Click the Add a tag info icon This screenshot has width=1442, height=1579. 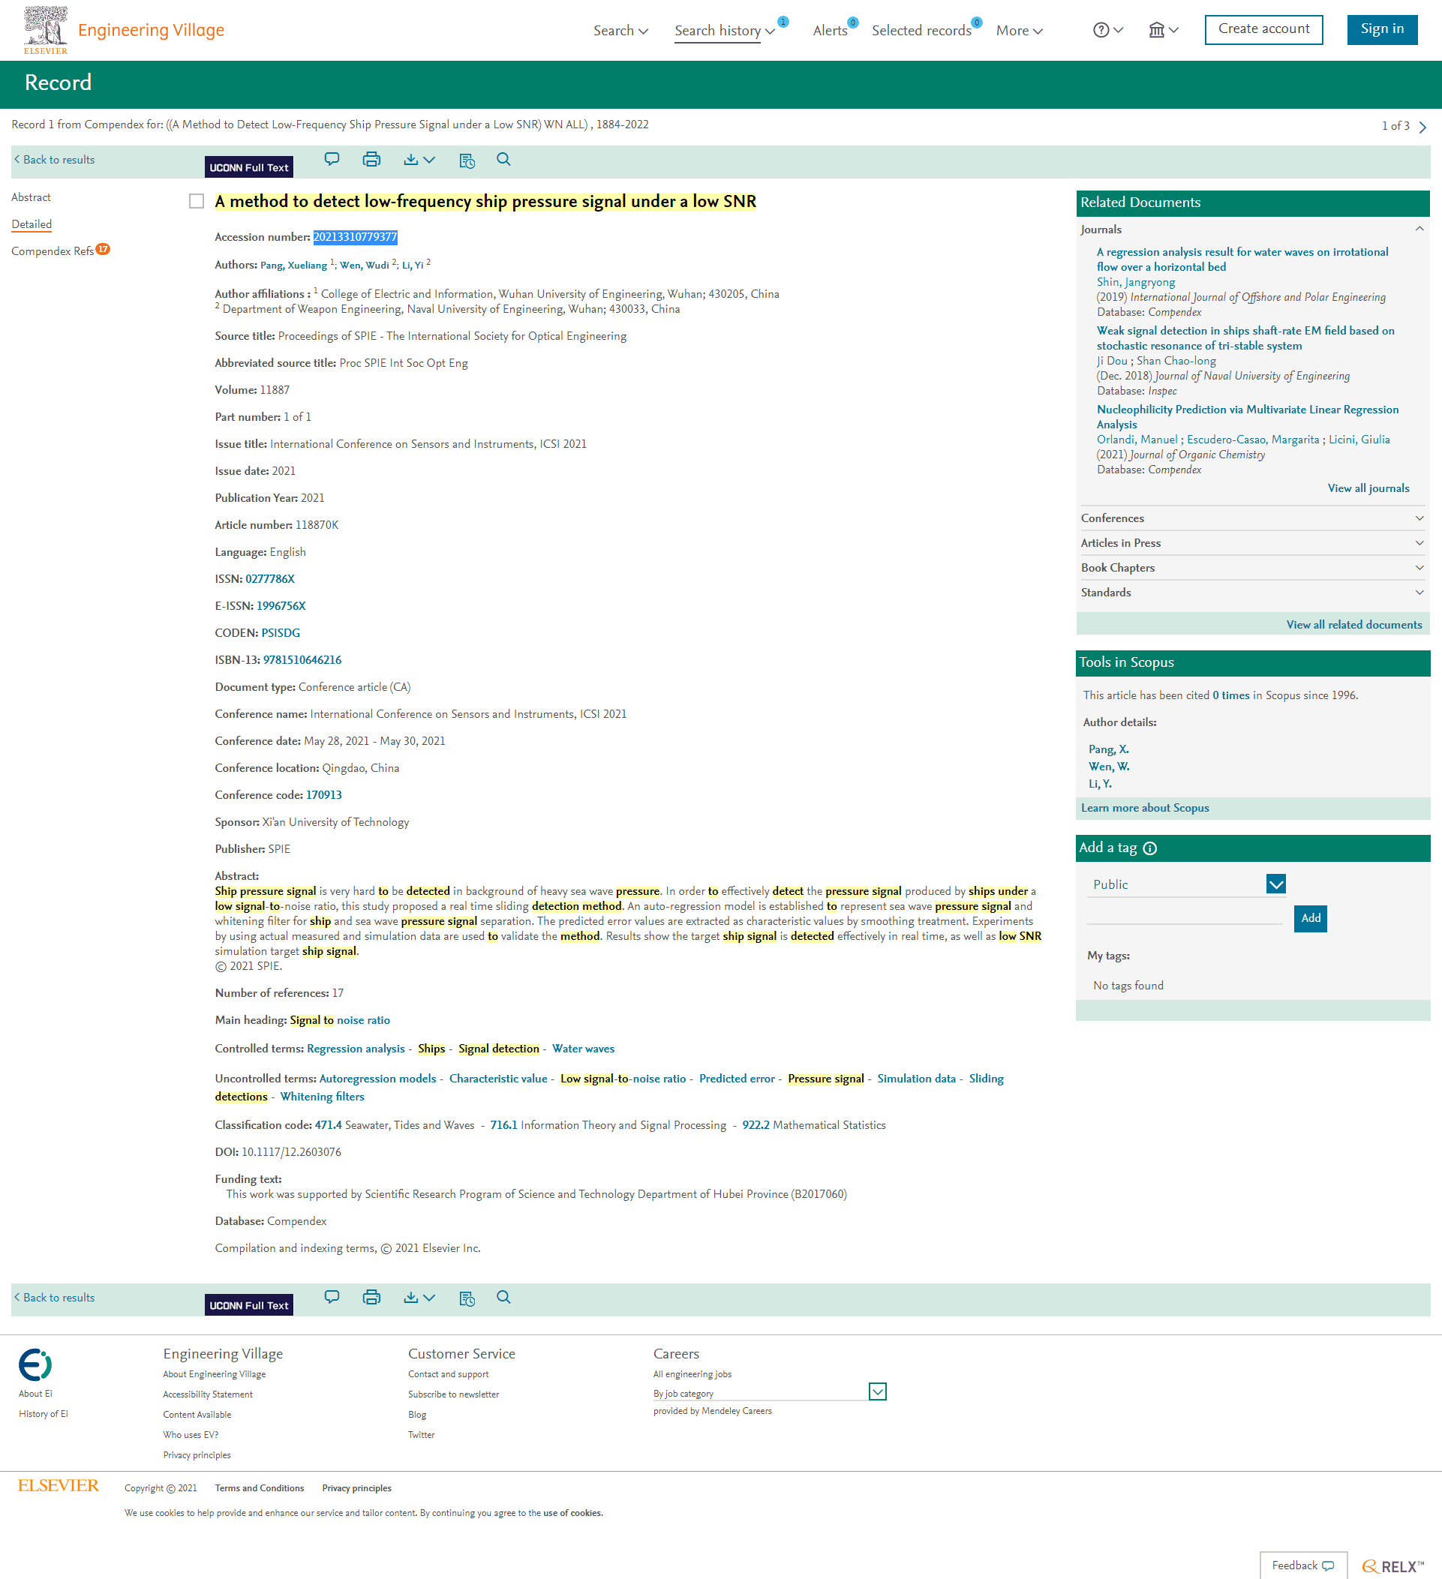[x=1150, y=848]
